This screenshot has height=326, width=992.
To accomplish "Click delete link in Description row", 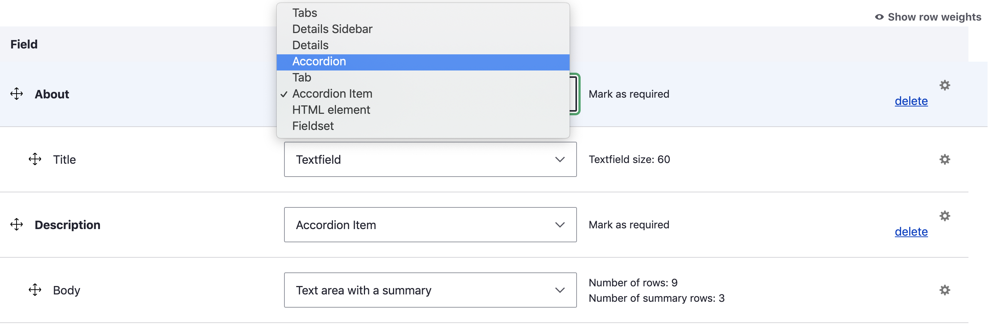I will tap(911, 232).
